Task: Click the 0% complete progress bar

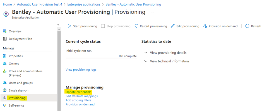Action: click(101, 58)
